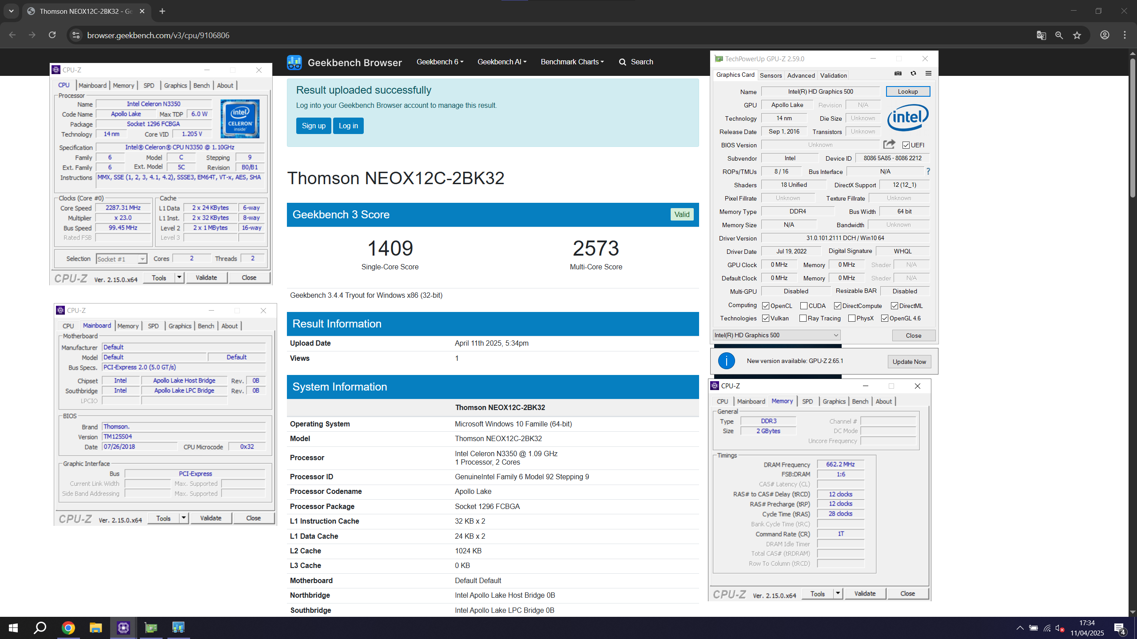Click the GPU-Z refresh icon

click(x=913, y=74)
